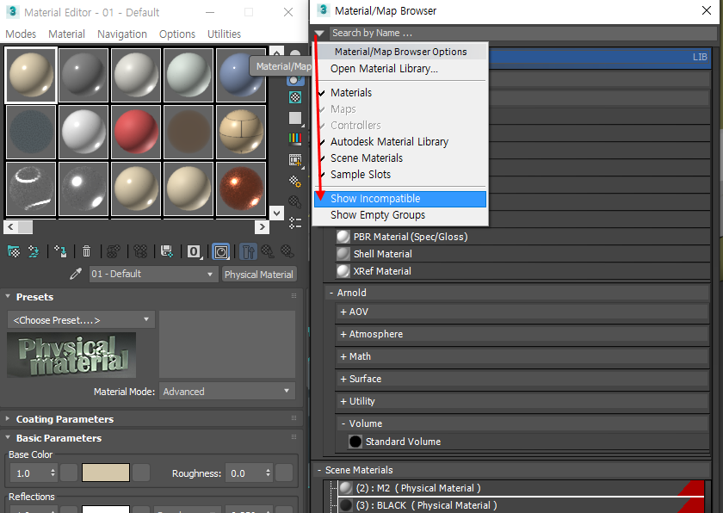
Task: Click the browser options arrow beside search
Action: click(x=319, y=34)
